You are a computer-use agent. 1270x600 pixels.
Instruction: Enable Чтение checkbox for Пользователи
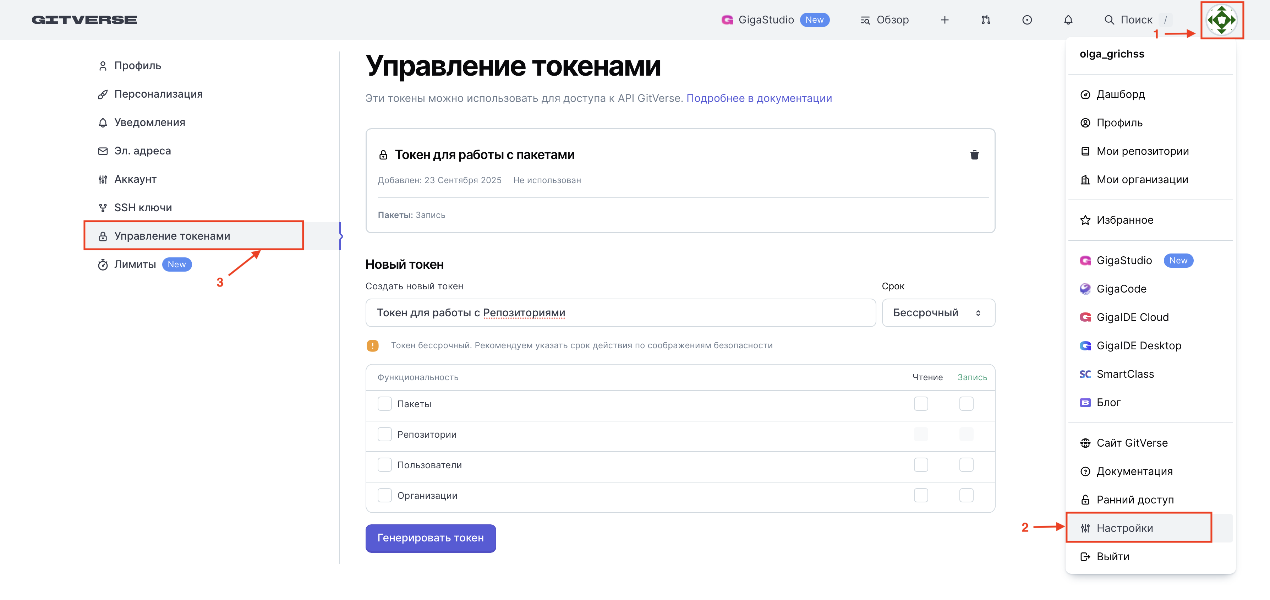920,465
